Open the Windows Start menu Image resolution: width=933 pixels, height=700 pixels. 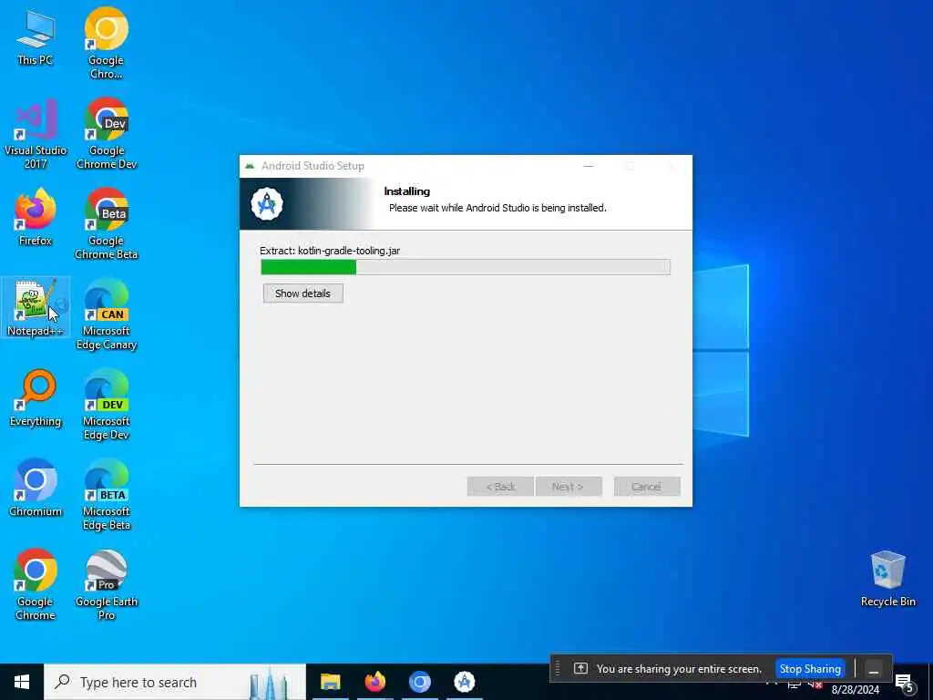click(x=22, y=682)
